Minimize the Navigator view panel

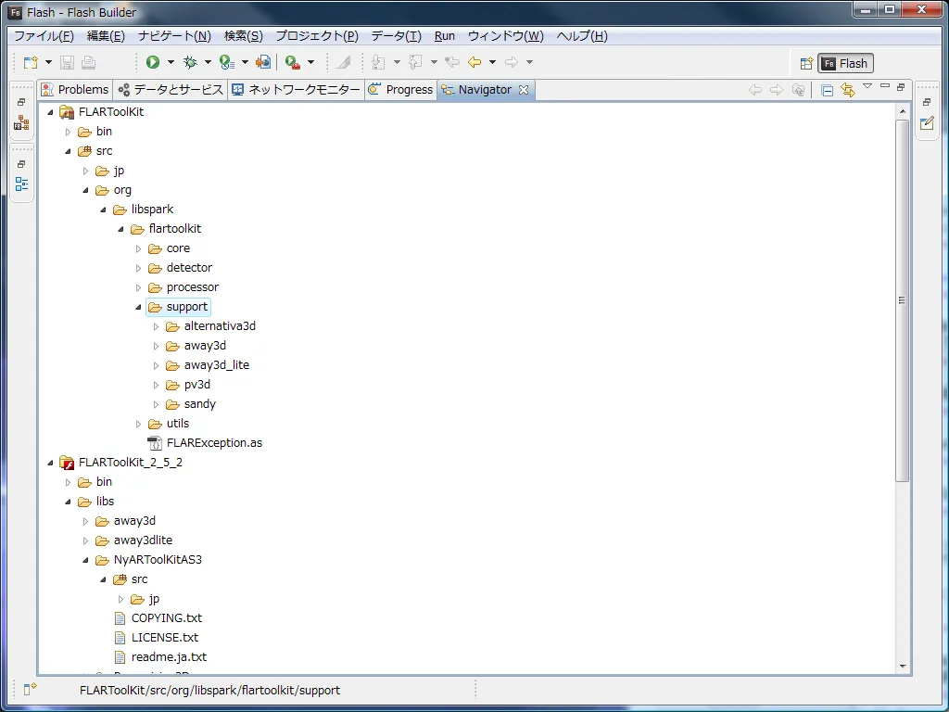(885, 86)
